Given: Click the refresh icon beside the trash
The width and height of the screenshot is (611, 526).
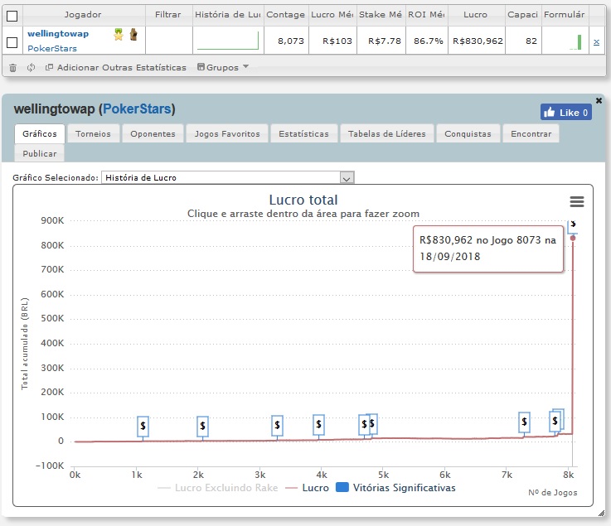Looking at the screenshot, I should [x=32, y=68].
